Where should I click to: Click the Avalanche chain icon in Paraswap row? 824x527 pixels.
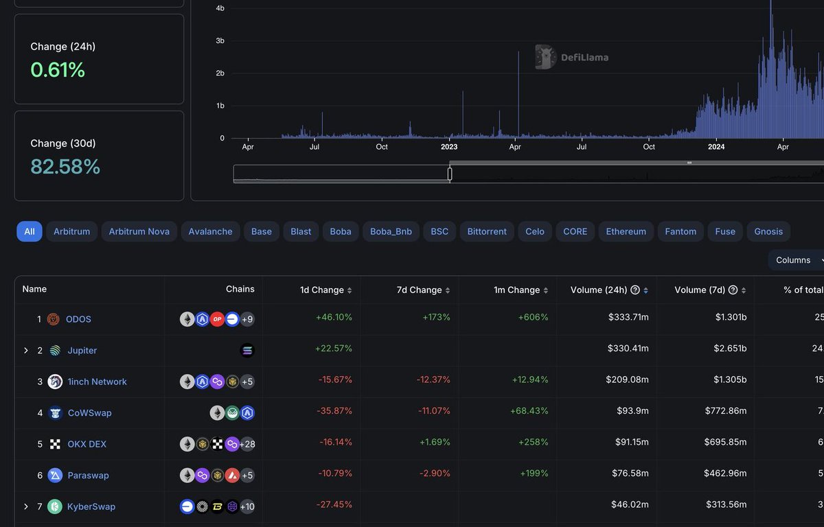pyautogui.click(x=232, y=476)
